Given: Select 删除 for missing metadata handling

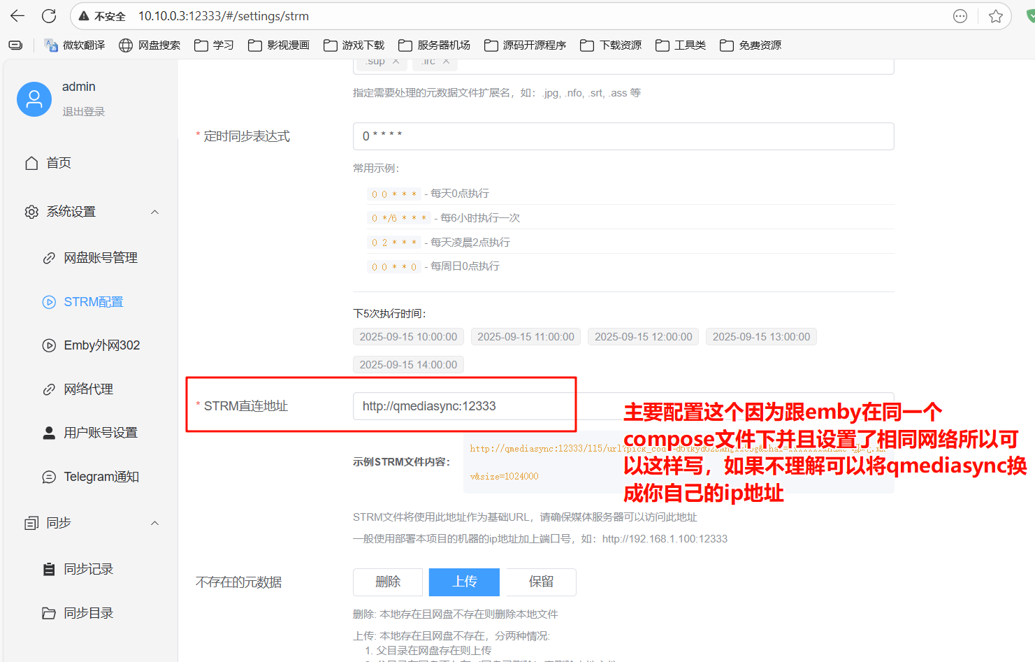Looking at the screenshot, I should tap(388, 582).
